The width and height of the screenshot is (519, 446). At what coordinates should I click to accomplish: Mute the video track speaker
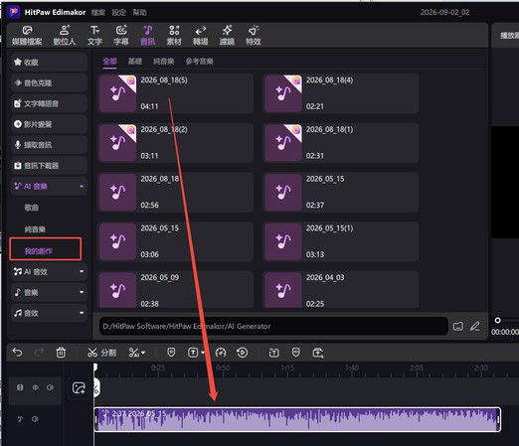[50, 387]
